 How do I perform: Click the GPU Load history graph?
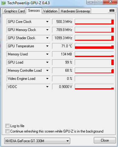click(94, 62)
